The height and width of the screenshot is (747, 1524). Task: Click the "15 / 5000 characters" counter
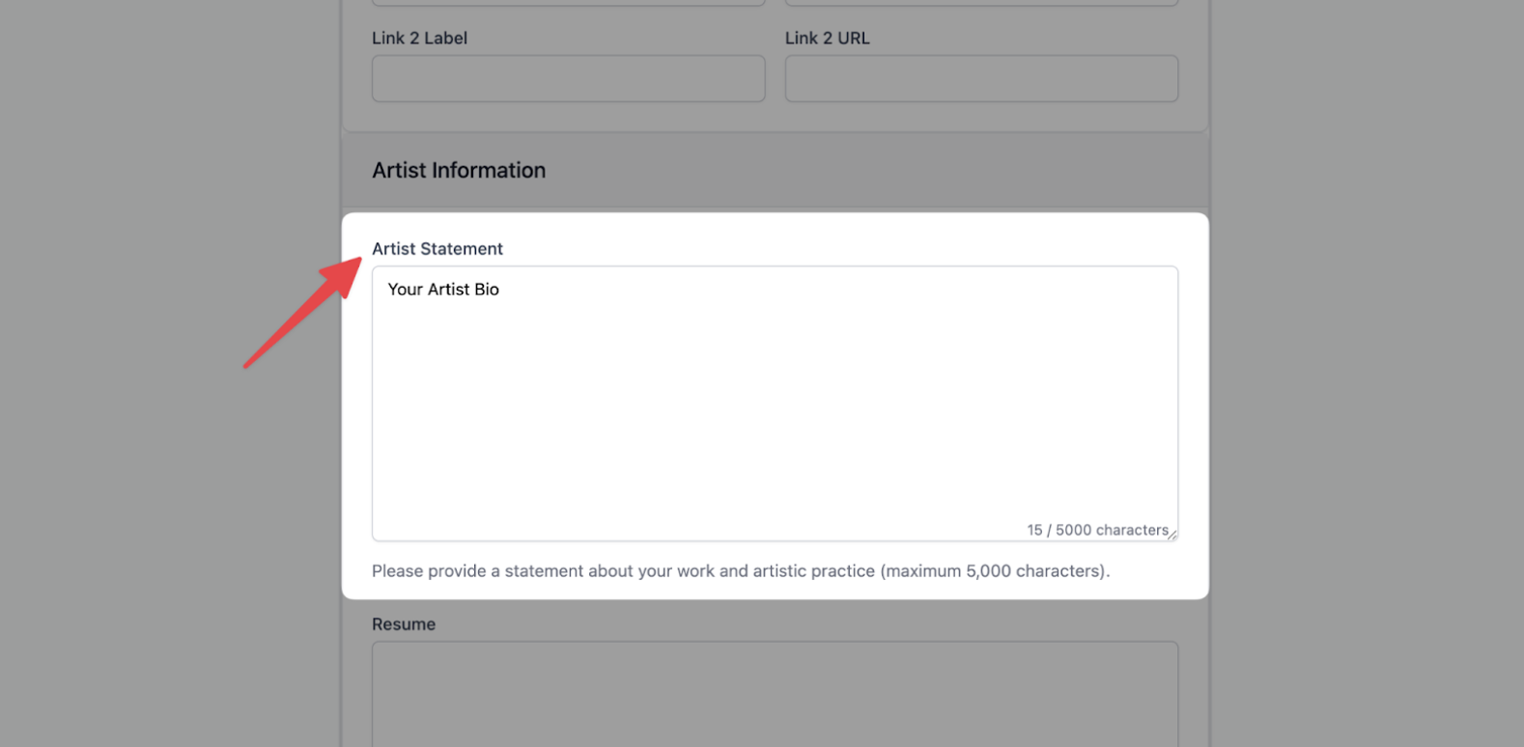[x=1097, y=530]
